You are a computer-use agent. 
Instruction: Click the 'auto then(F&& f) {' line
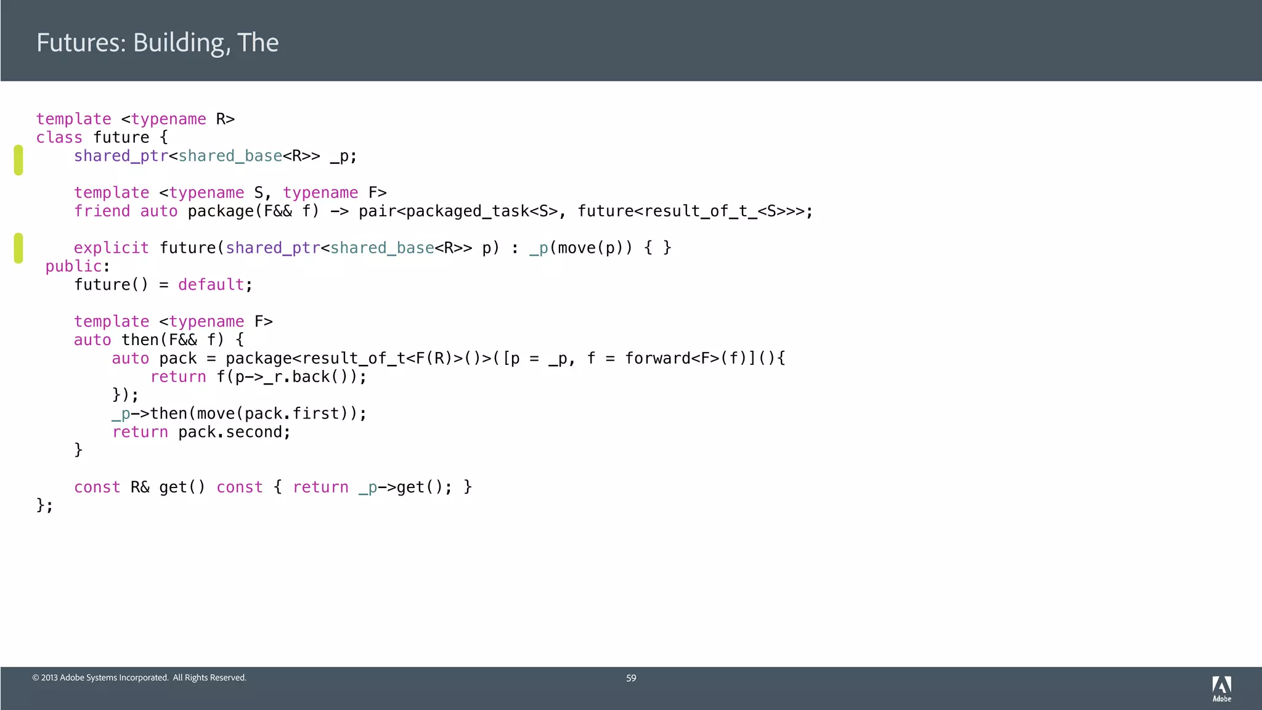tap(158, 340)
